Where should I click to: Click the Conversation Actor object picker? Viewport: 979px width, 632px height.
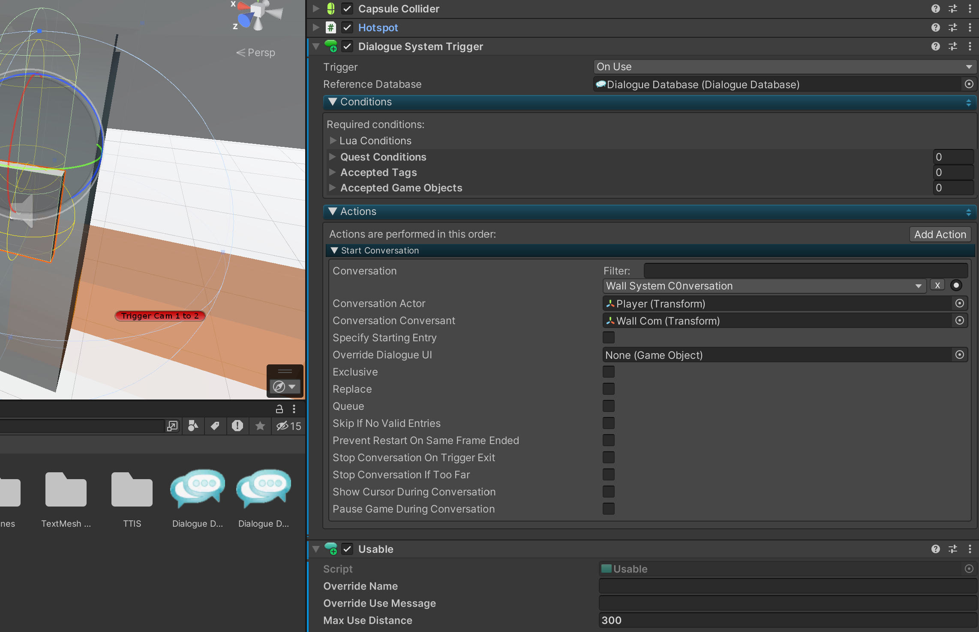tap(960, 303)
